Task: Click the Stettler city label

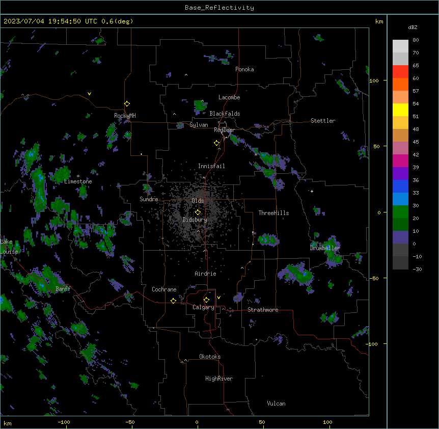Action: pos(323,121)
